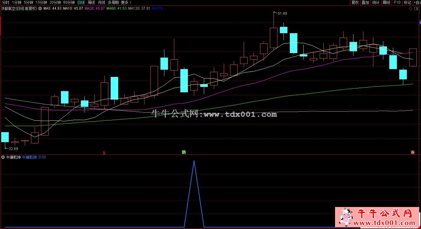Open the main chart indicator dropdown arrow
Viewport: 421px width, 229px height.
[40, 8]
